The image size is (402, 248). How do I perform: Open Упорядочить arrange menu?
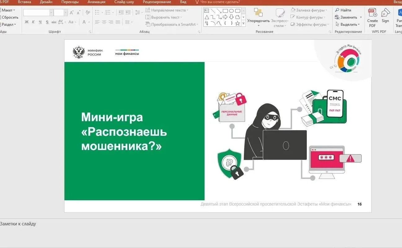pos(258,17)
